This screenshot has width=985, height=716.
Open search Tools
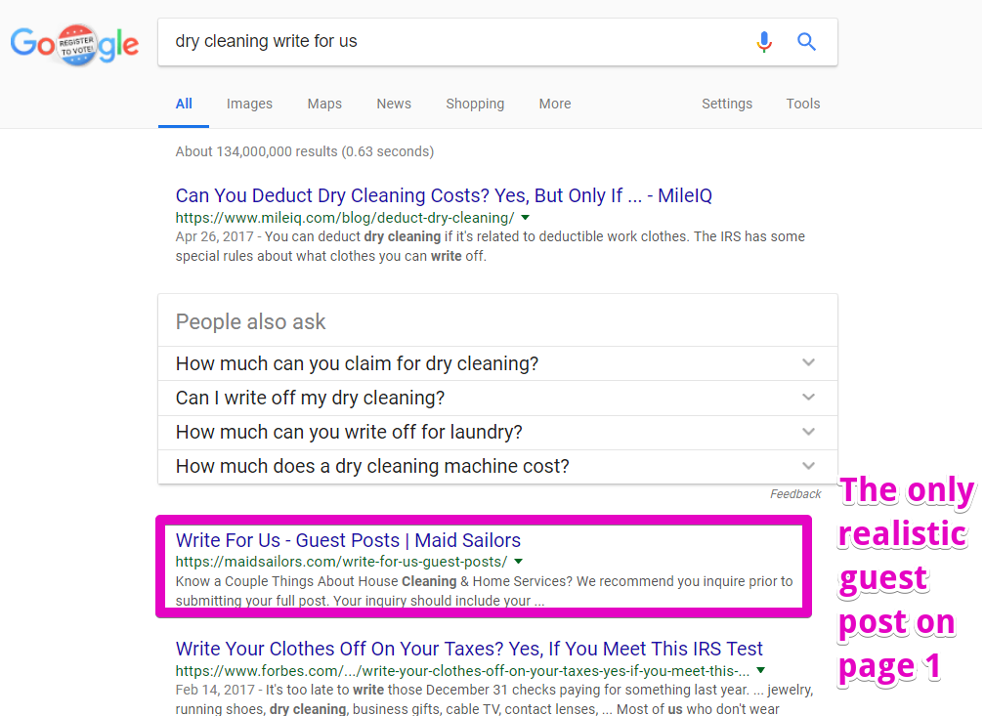point(803,104)
